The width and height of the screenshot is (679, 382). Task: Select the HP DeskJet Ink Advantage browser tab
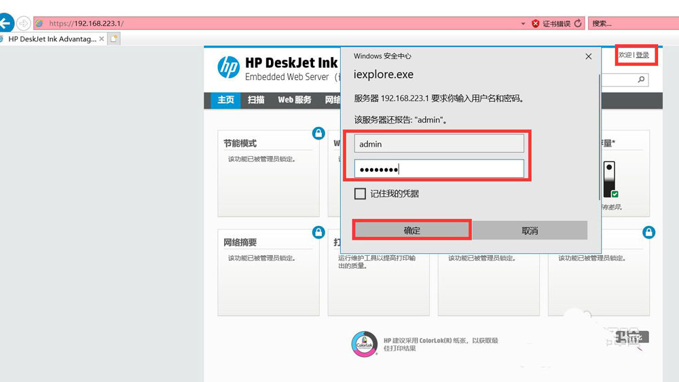click(x=52, y=39)
